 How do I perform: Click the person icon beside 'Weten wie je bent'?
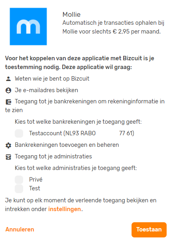tap(8, 79)
